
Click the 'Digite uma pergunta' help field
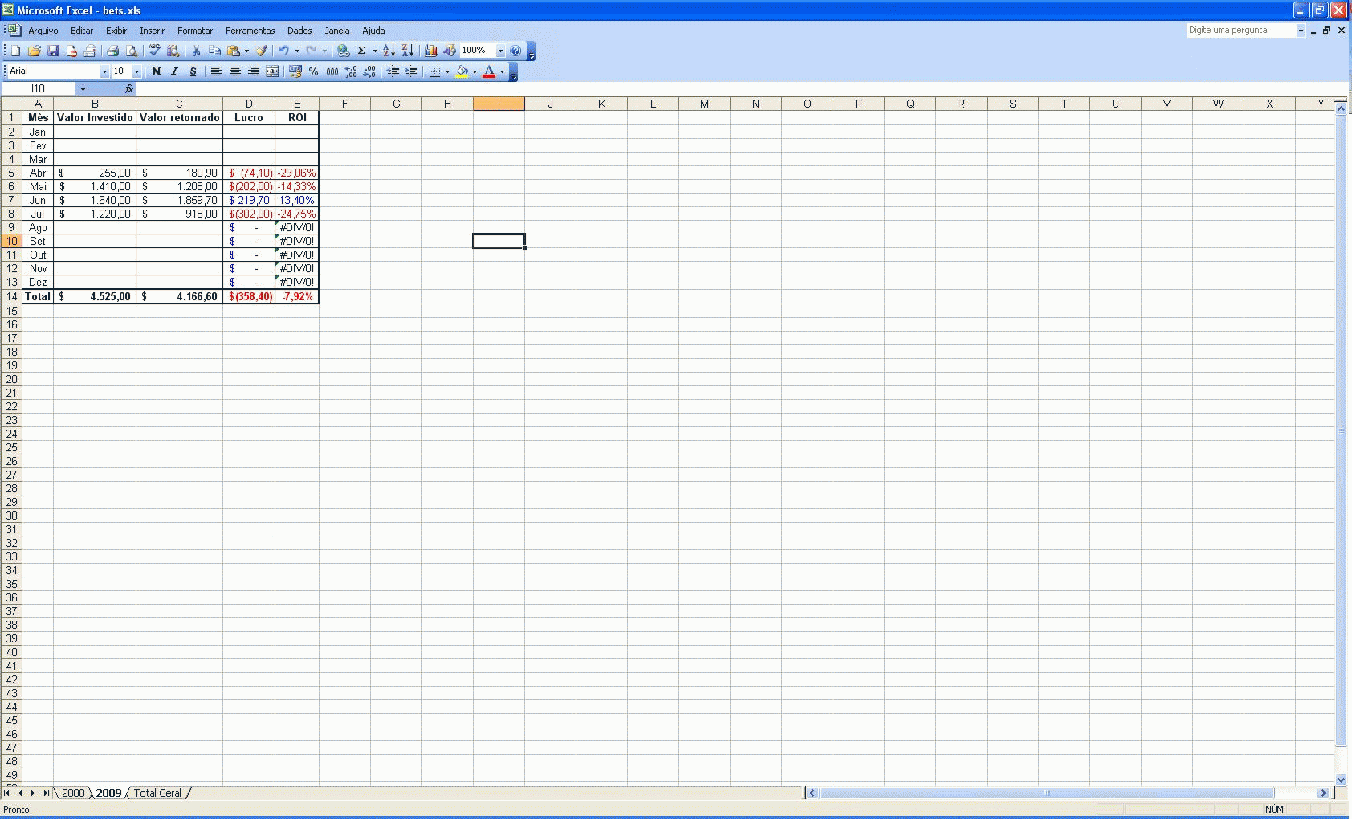[x=1241, y=31]
